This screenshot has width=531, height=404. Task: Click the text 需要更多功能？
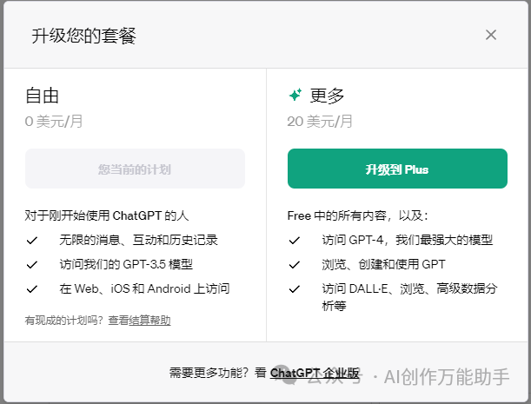209,373
